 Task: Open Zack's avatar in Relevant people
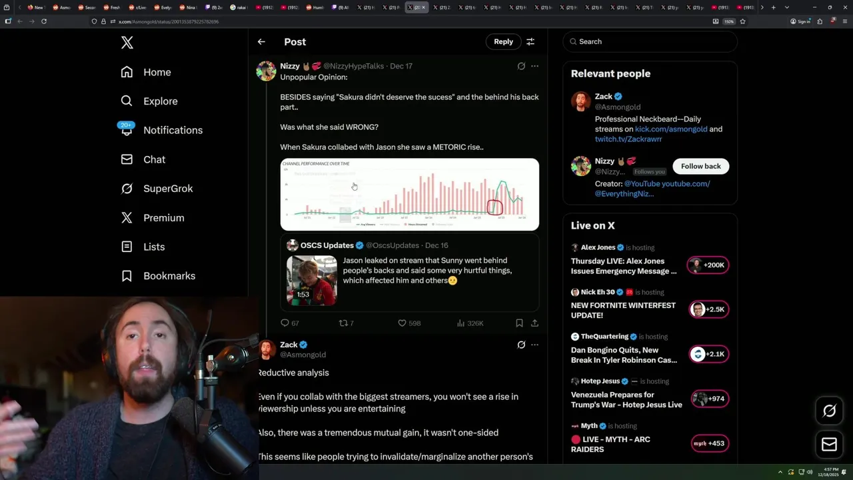coord(580,101)
